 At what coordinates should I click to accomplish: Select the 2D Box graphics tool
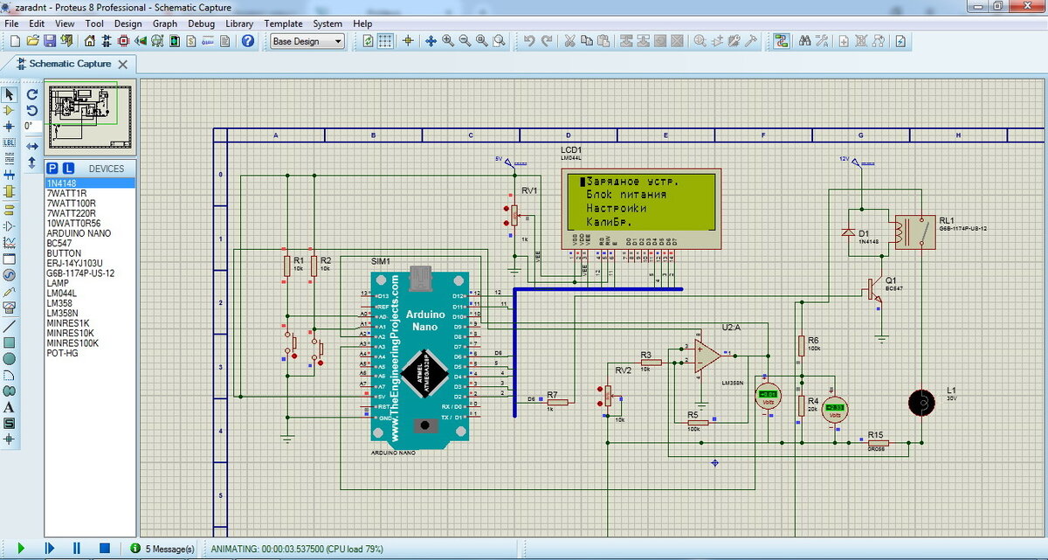coord(10,342)
